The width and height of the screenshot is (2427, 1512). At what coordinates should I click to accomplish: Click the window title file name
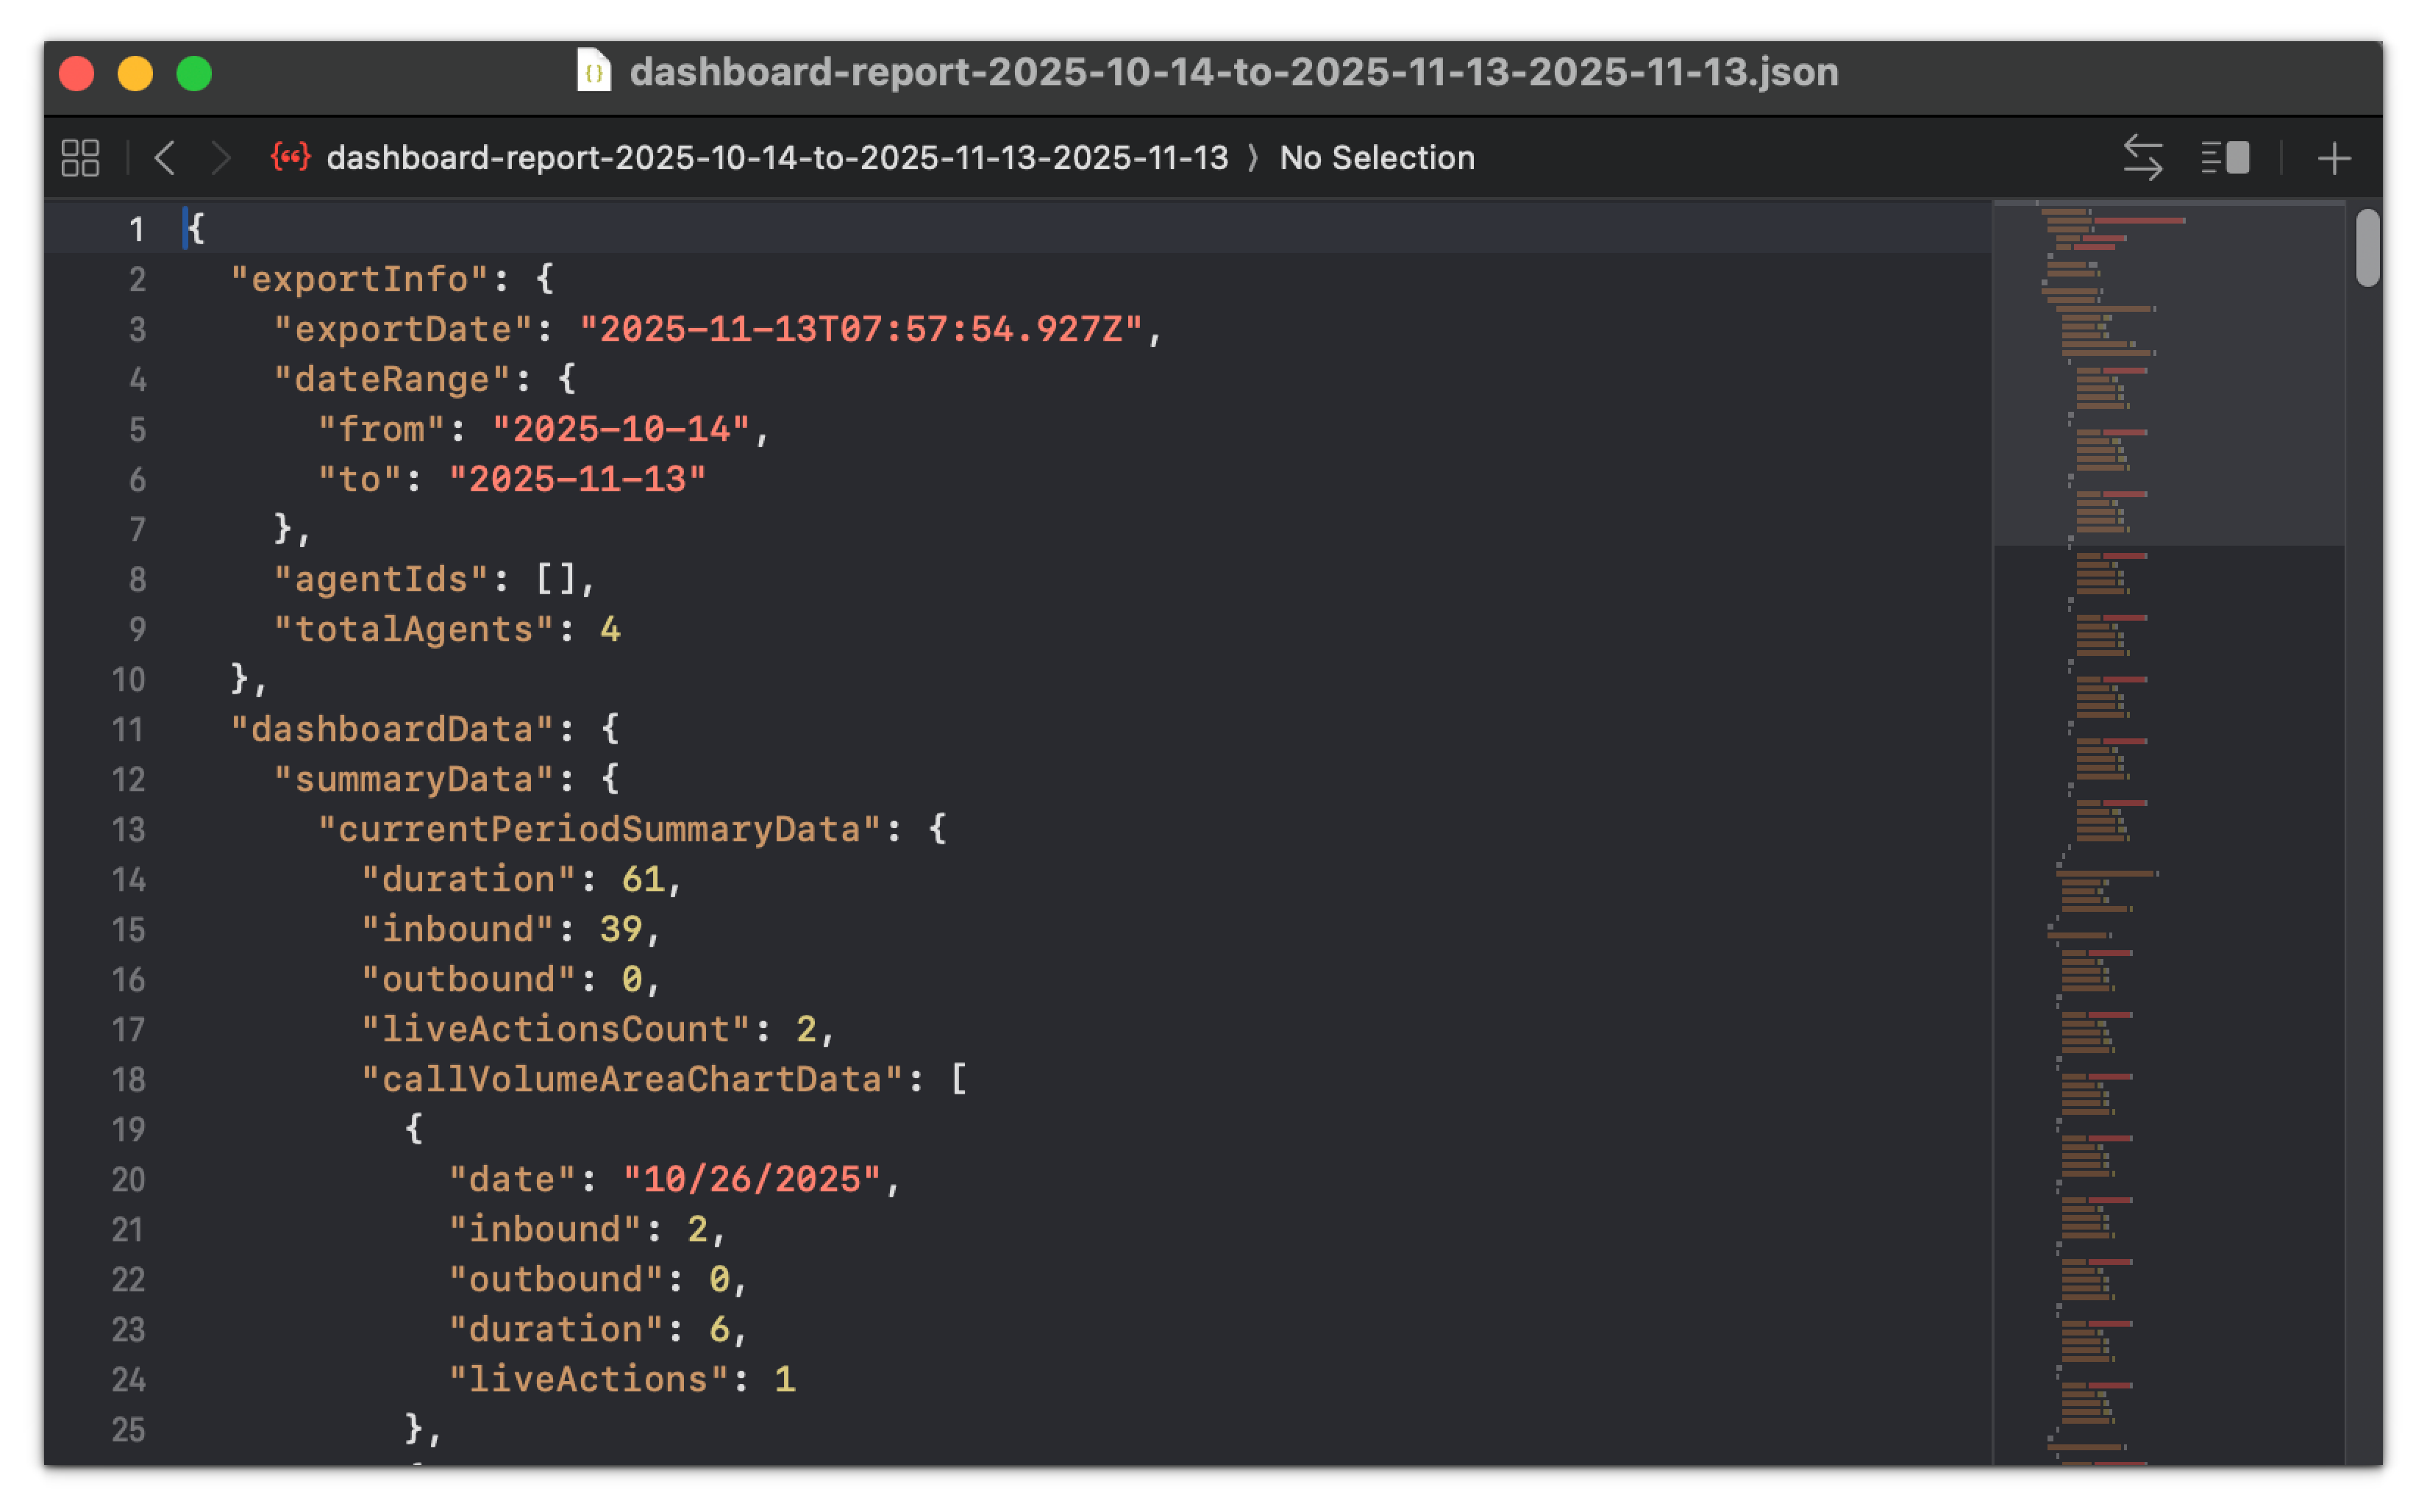click(x=1233, y=72)
